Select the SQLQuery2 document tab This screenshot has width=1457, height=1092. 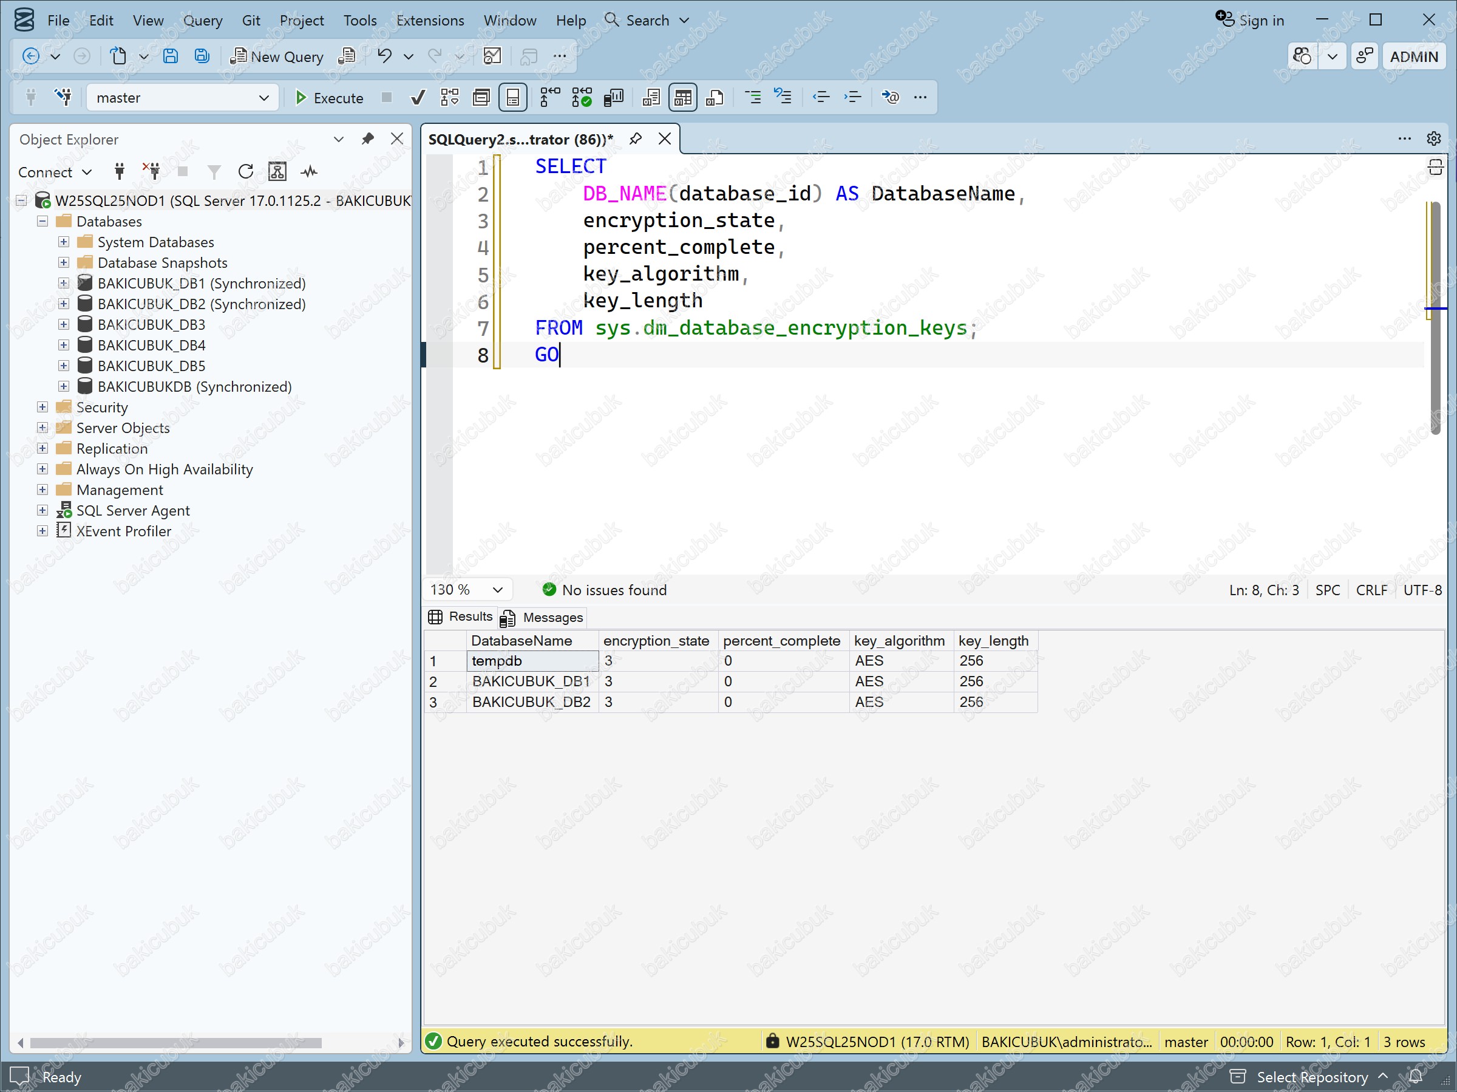point(520,139)
